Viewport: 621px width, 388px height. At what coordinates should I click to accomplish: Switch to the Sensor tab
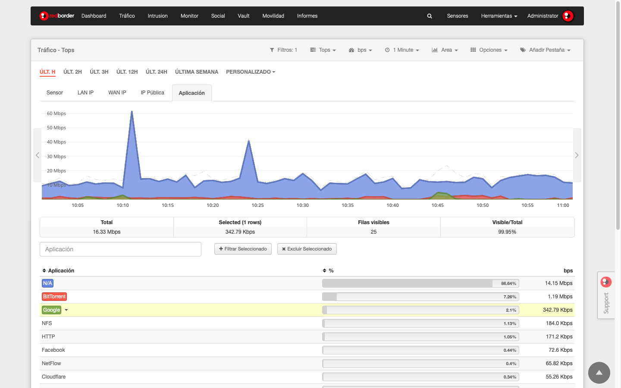point(55,93)
